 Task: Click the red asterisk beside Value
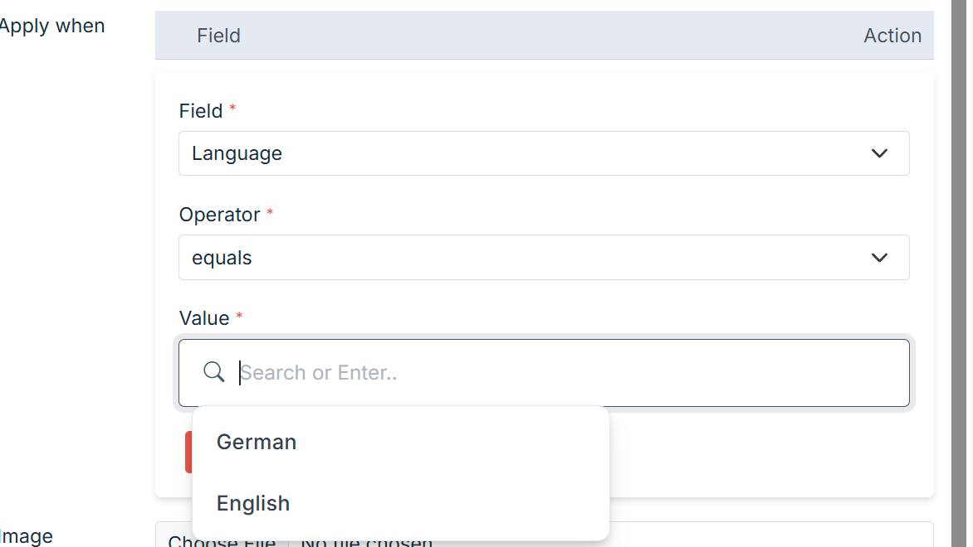(x=240, y=316)
